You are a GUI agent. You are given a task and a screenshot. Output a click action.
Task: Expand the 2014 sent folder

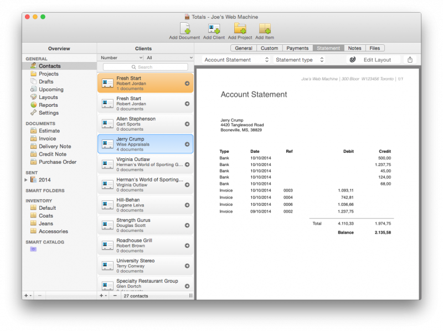click(x=25, y=180)
